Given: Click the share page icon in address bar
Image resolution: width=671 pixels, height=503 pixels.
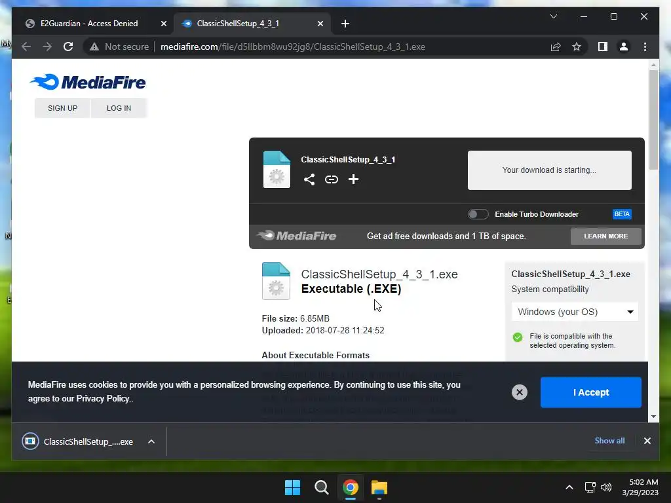Looking at the screenshot, I should 556,47.
